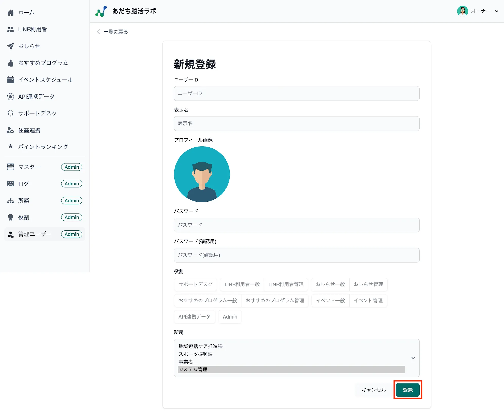Click the ログ cassette icon

(x=10, y=184)
